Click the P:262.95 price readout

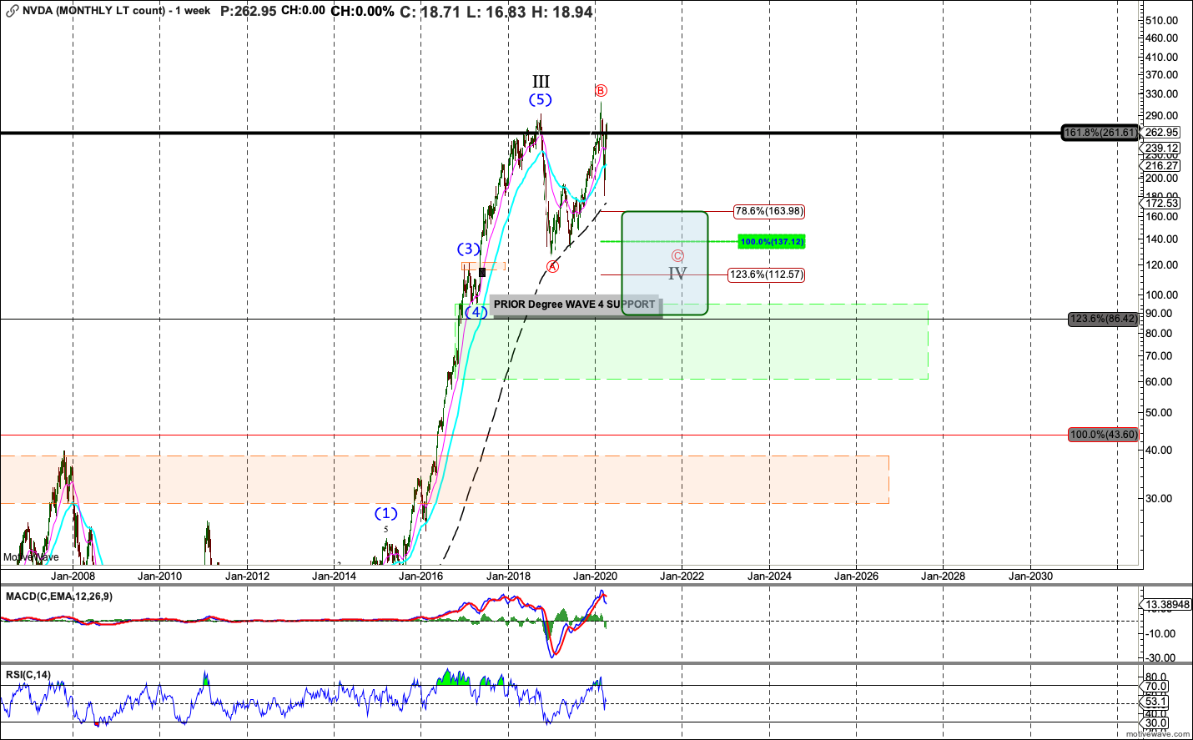click(248, 11)
